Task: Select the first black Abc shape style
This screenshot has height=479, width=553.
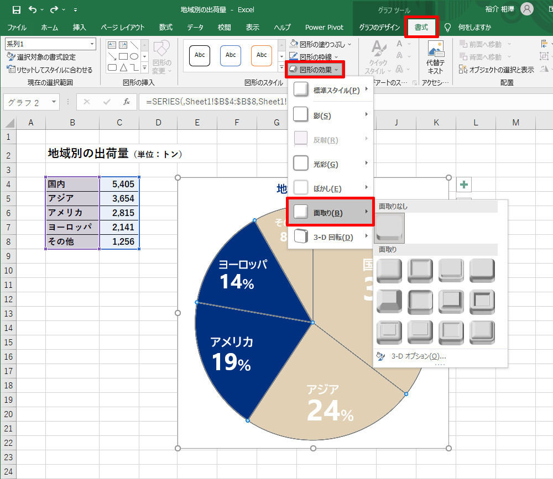Action: 199,55
